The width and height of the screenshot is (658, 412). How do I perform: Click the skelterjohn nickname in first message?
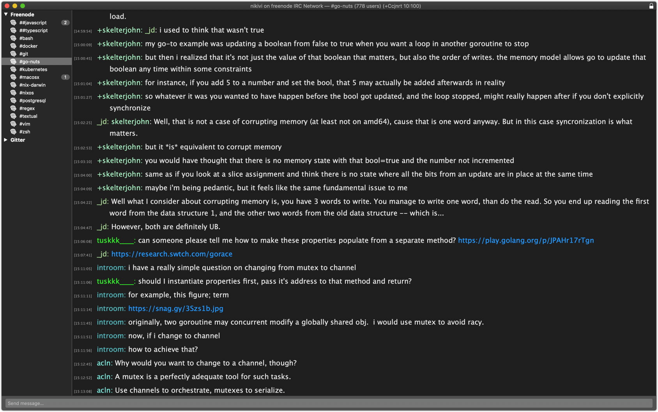click(121, 30)
